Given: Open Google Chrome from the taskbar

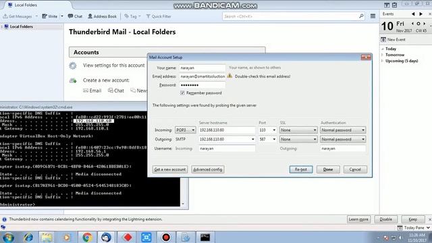Looking at the screenshot, I should [x=87, y=237].
